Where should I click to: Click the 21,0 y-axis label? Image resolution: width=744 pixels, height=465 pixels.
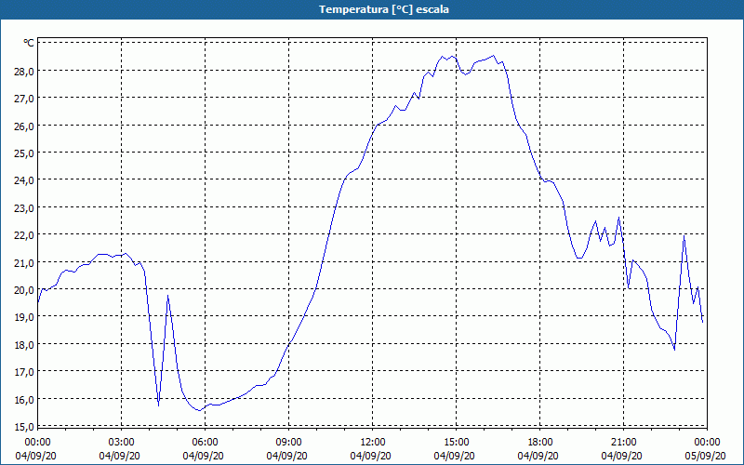tap(25, 262)
